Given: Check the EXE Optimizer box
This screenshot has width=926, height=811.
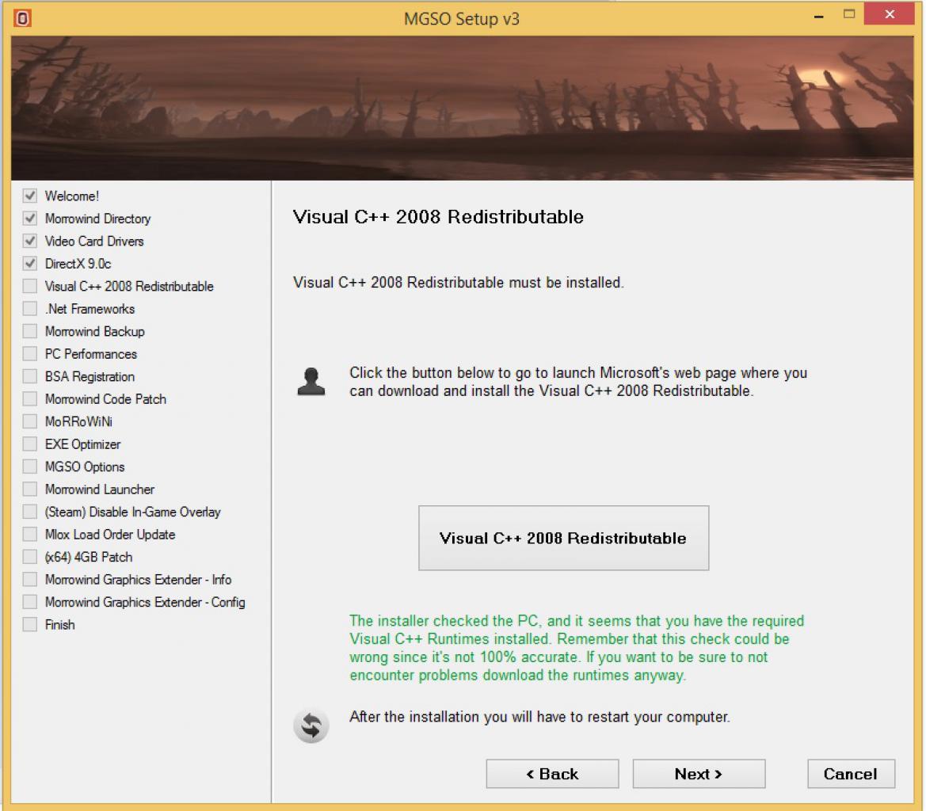Looking at the screenshot, I should coord(29,444).
